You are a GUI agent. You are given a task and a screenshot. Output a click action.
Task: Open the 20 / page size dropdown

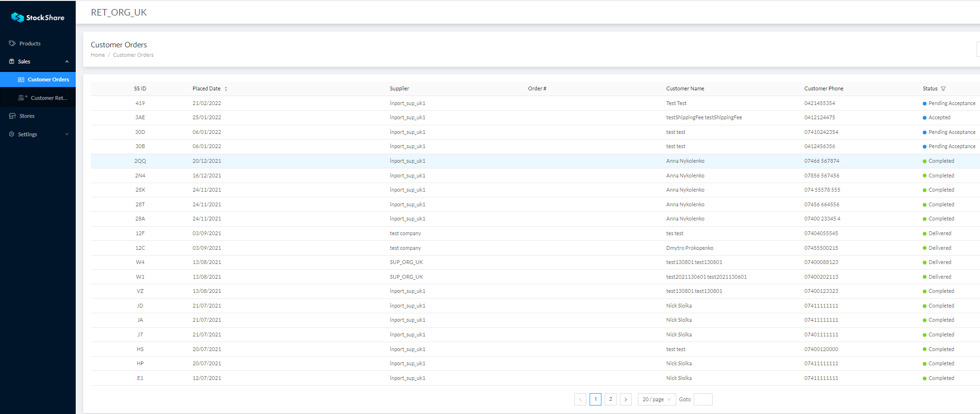tap(656, 399)
